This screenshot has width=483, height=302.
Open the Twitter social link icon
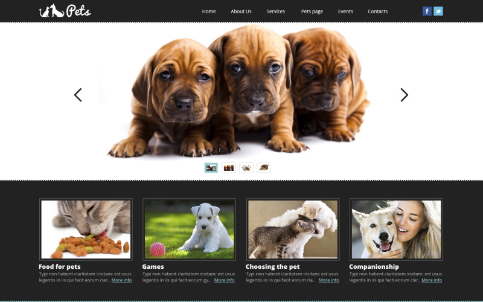point(438,11)
